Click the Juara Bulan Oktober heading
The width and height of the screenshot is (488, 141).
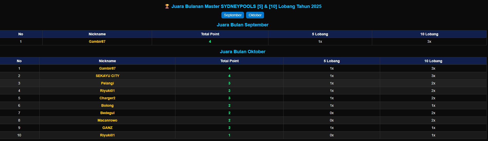(x=242, y=52)
